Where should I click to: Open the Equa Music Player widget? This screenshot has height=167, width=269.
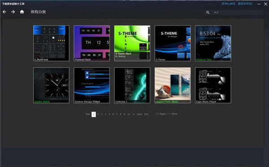[x=213, y=85]
